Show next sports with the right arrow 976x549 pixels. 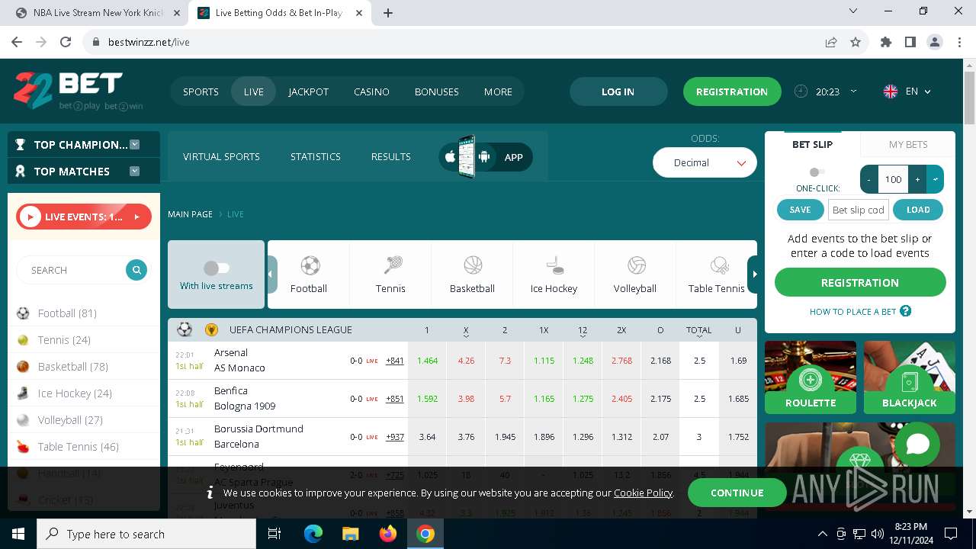tap(753, 274)
